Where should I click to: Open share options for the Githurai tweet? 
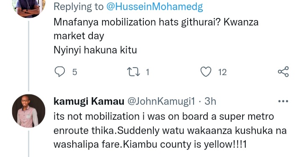pyautogui.click(x=283, y=72)
